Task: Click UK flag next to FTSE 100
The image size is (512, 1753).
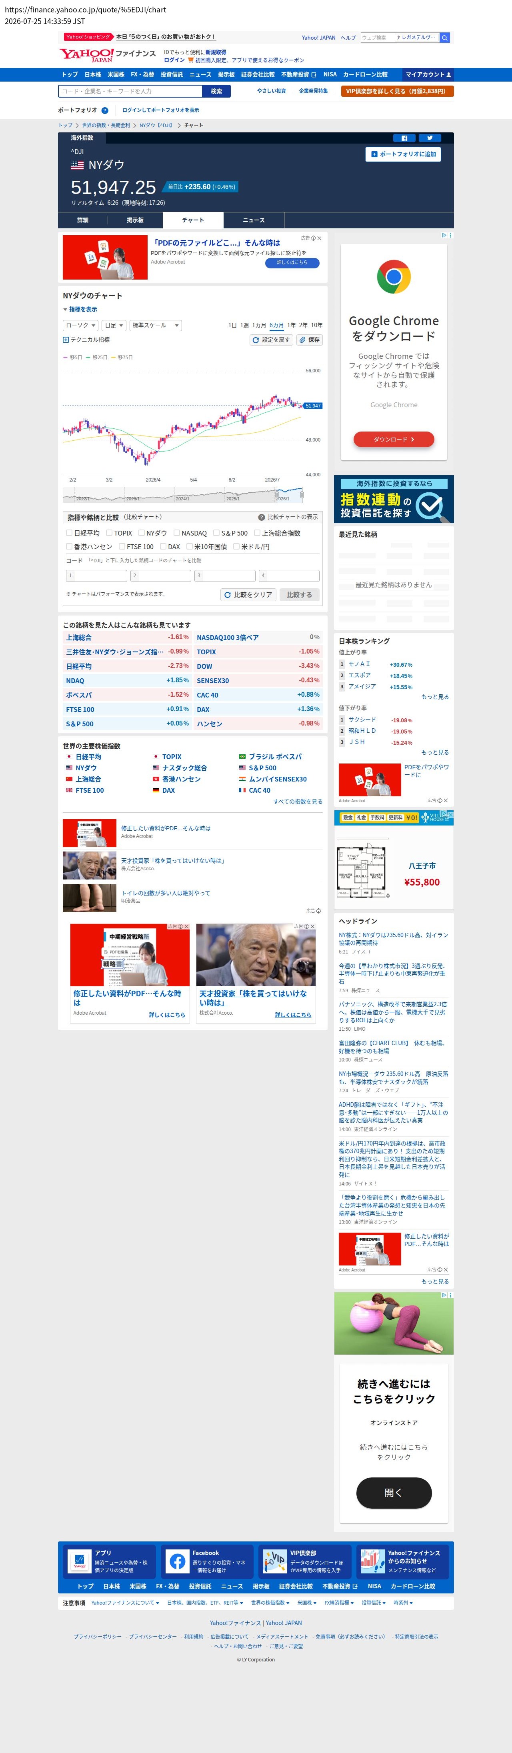Action: 69,791
